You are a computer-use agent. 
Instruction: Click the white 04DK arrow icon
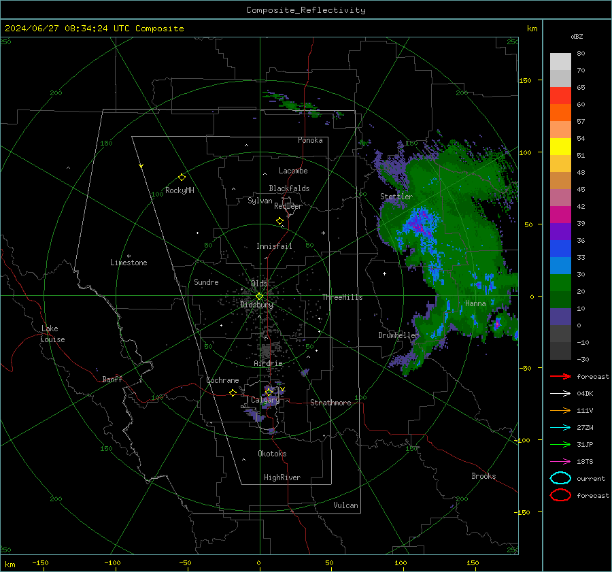tap(560, 394)
